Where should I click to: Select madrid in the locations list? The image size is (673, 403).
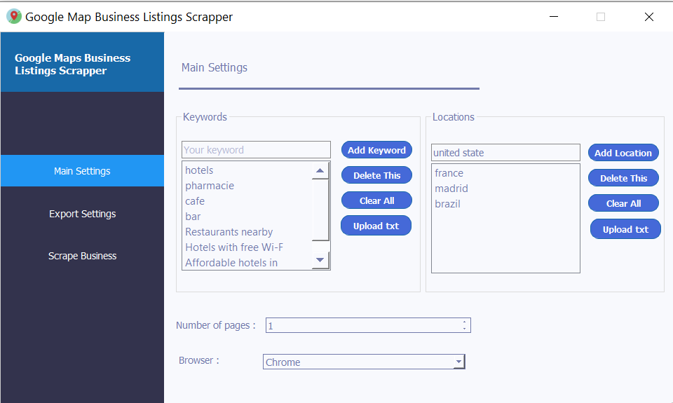[451, 189]
